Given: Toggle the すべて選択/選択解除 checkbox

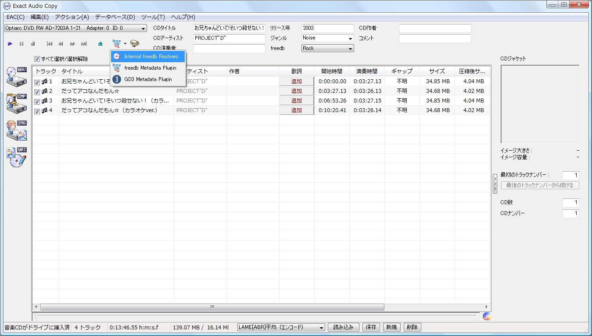Looking at the screenshot, I should (x=37, y=59).
